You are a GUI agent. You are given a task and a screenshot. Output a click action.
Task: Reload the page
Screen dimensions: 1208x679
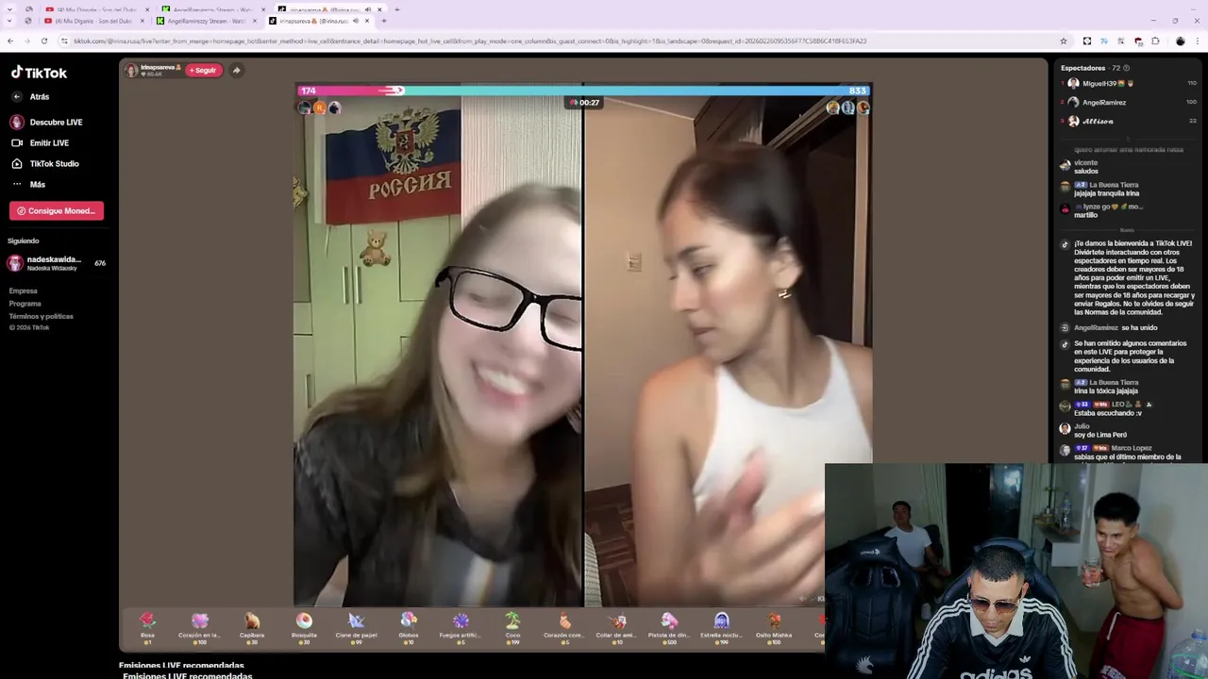[x=44, y=41]
